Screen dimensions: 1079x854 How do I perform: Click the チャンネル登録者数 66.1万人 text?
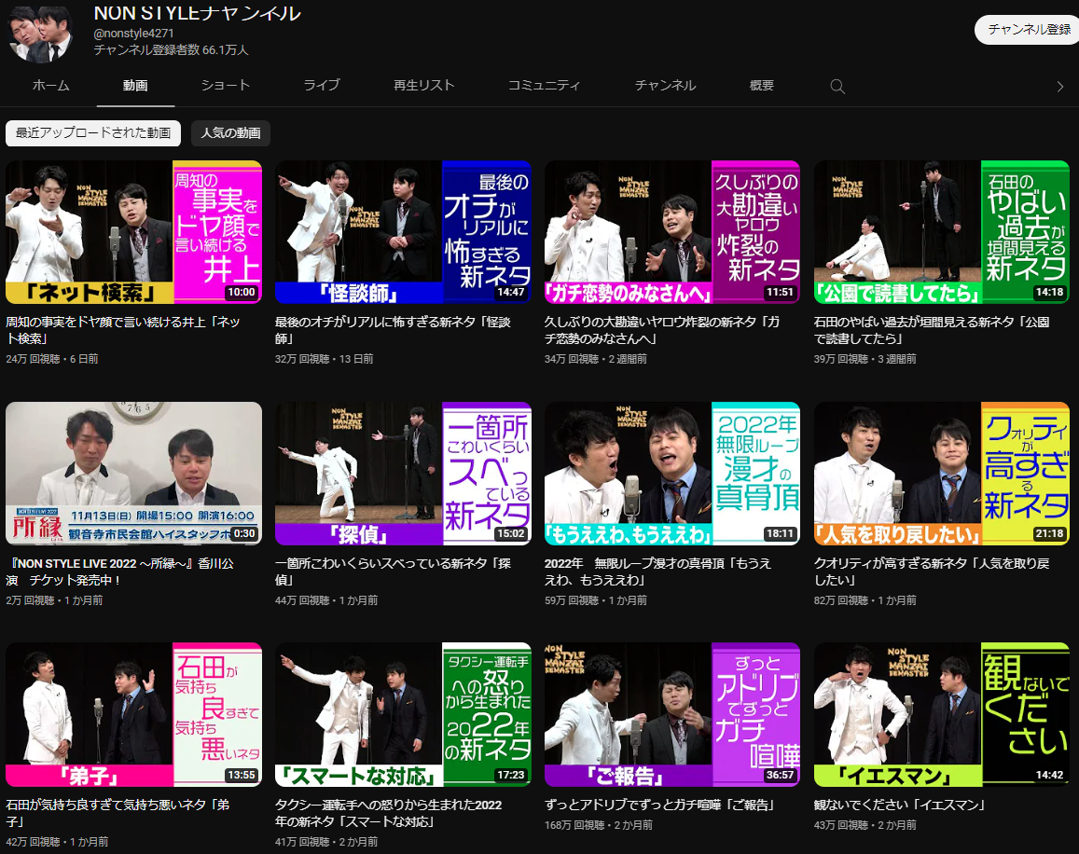point(172,50)
